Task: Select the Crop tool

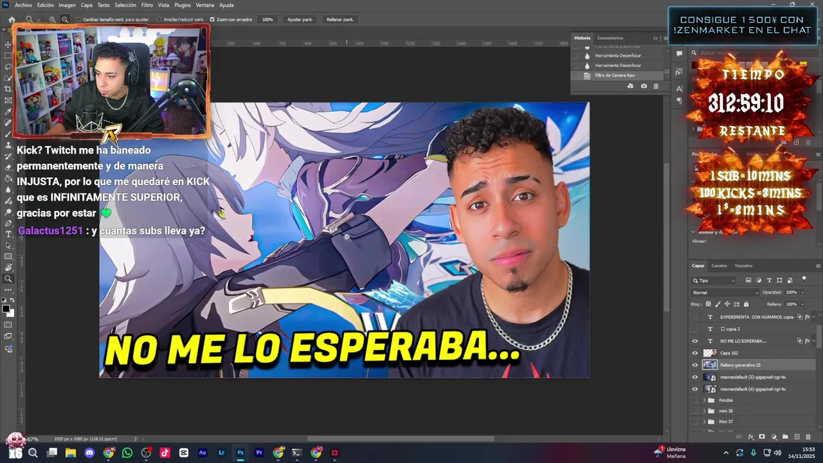Action: pyautogui.click(x=8, y=89)
